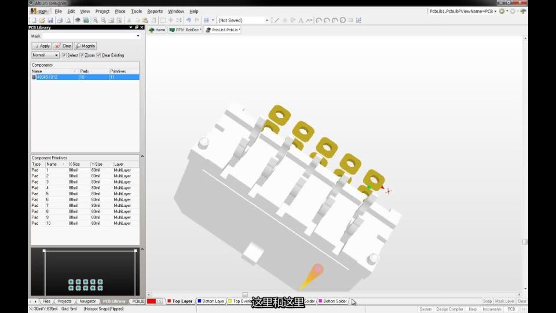Open an existing file via folder icon

tap(42, 21)
